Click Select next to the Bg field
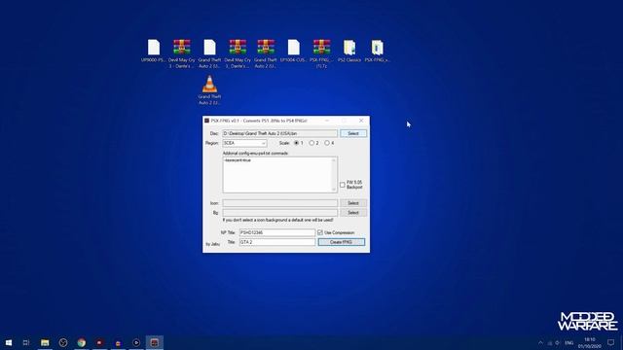Viewport: 623px width, 350px height. (353, 213)
